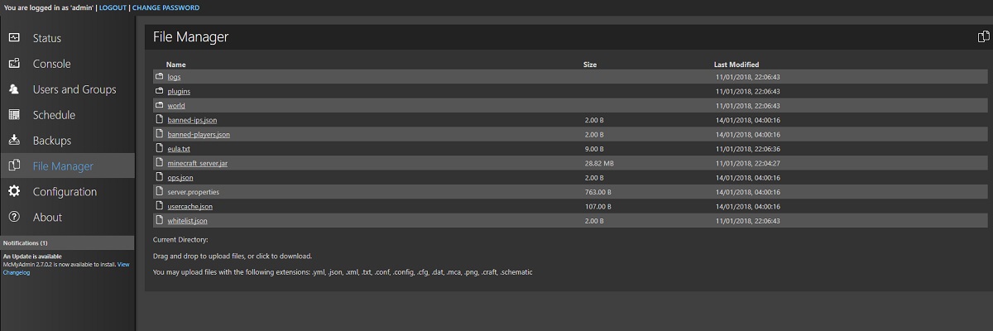Viewport: 993px width, 331px height.
Task: Click the file icon beside minecraft_server.jar
Action: (x=160, y=163)
